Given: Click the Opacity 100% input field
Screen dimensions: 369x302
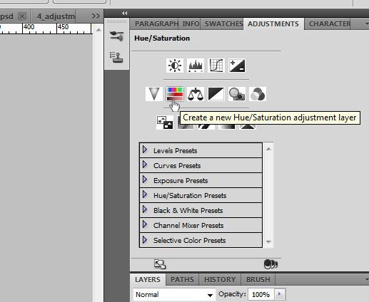Looking at the screenshot, I should [261, 294].
